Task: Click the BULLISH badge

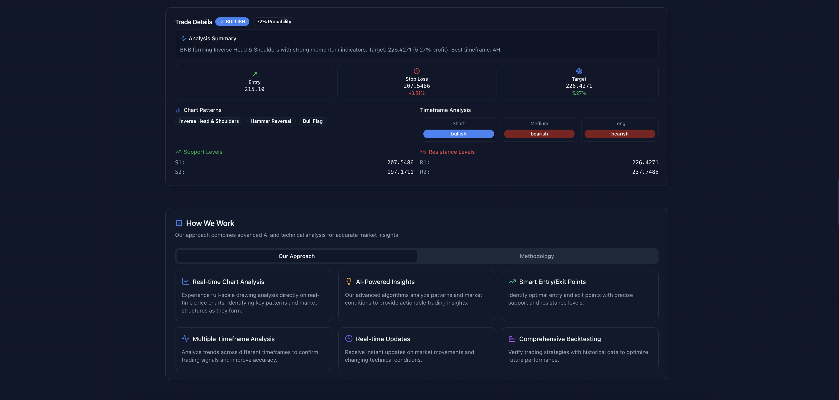Action: [x=232, y=22]
